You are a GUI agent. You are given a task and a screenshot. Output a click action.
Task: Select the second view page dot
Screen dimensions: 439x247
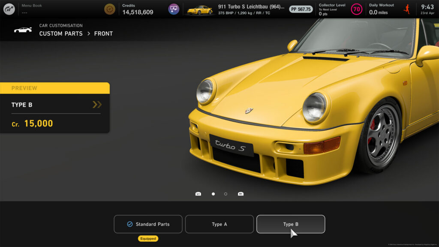226,194
